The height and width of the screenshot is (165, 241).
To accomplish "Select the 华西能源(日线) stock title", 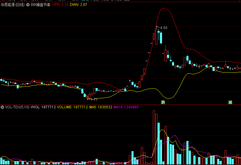I will [13, 5].
